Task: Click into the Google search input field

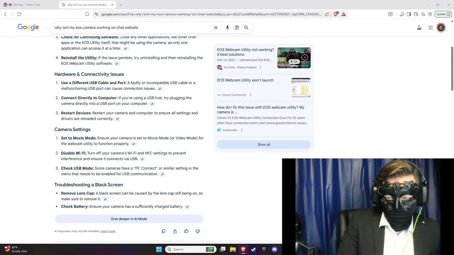Action: [x=131, y=28]
